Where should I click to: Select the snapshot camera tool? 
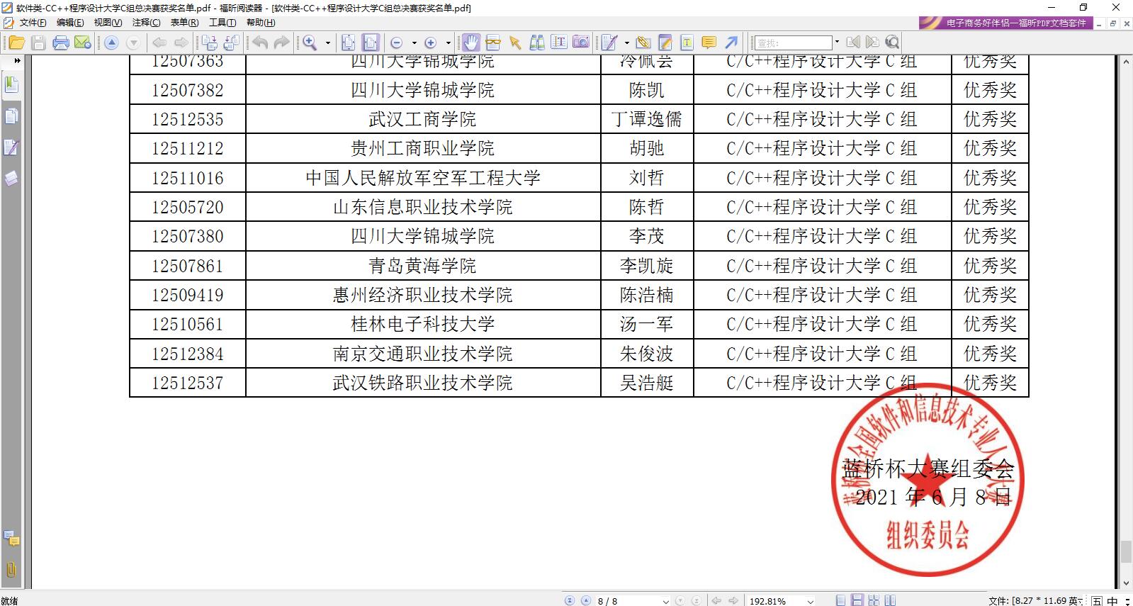click(x=581, y=43)
